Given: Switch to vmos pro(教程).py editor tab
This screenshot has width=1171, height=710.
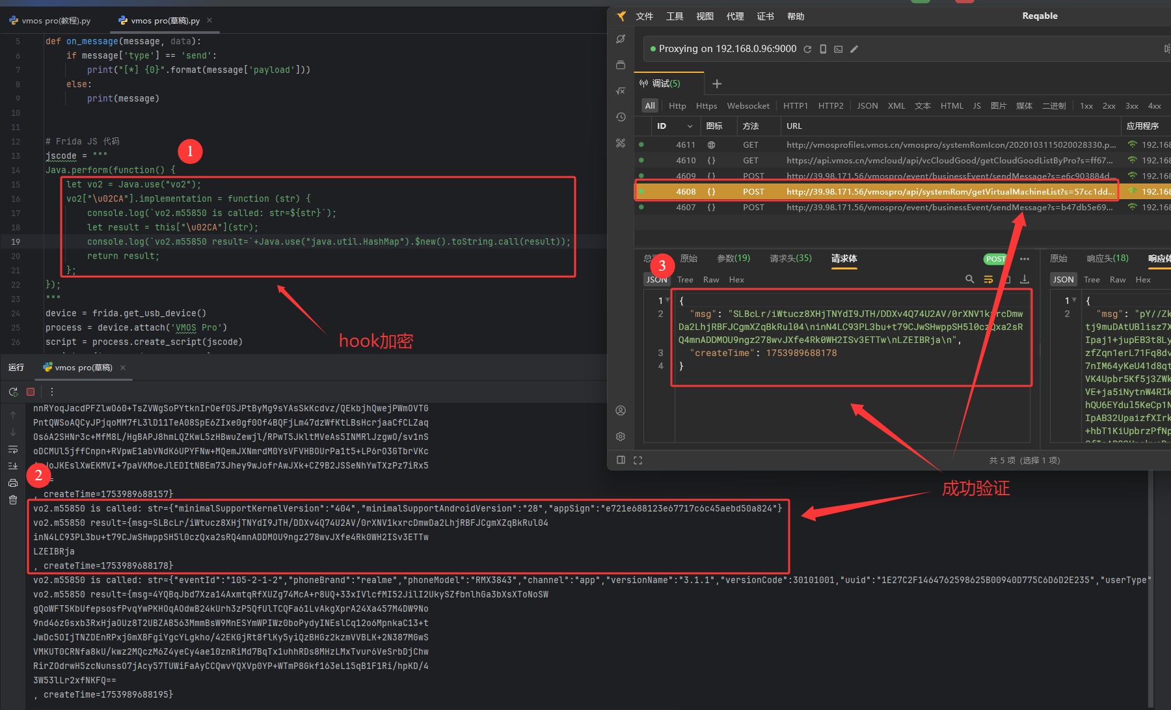Looking at the screenshot, I should (x=50, y=20).
